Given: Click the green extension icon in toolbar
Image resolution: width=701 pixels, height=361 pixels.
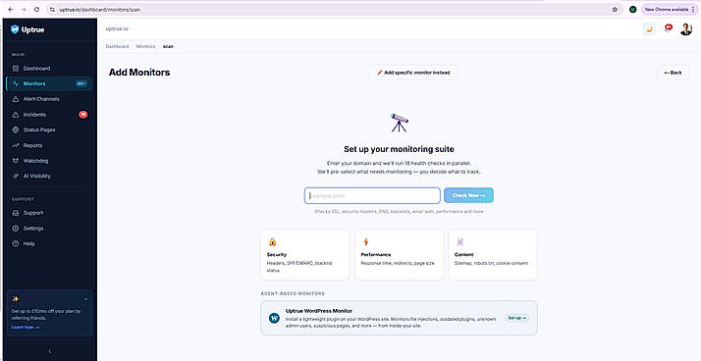Looking at the screenshot, I should click(632, 10).
